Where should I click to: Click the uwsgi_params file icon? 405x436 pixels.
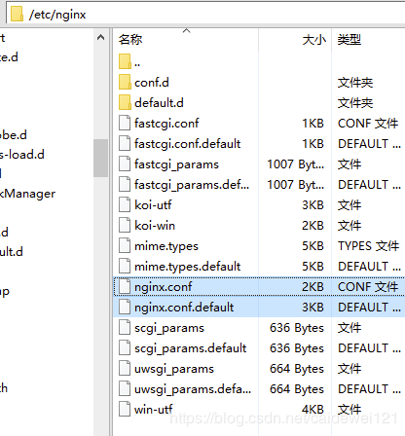point(125,368)
